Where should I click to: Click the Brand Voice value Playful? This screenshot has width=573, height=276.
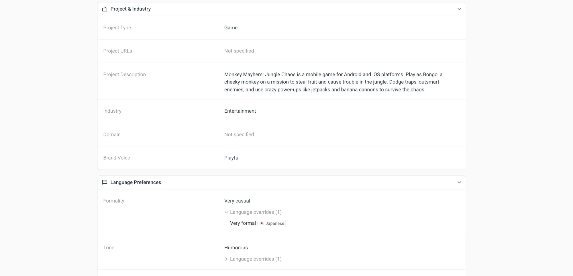click(231, 158)
